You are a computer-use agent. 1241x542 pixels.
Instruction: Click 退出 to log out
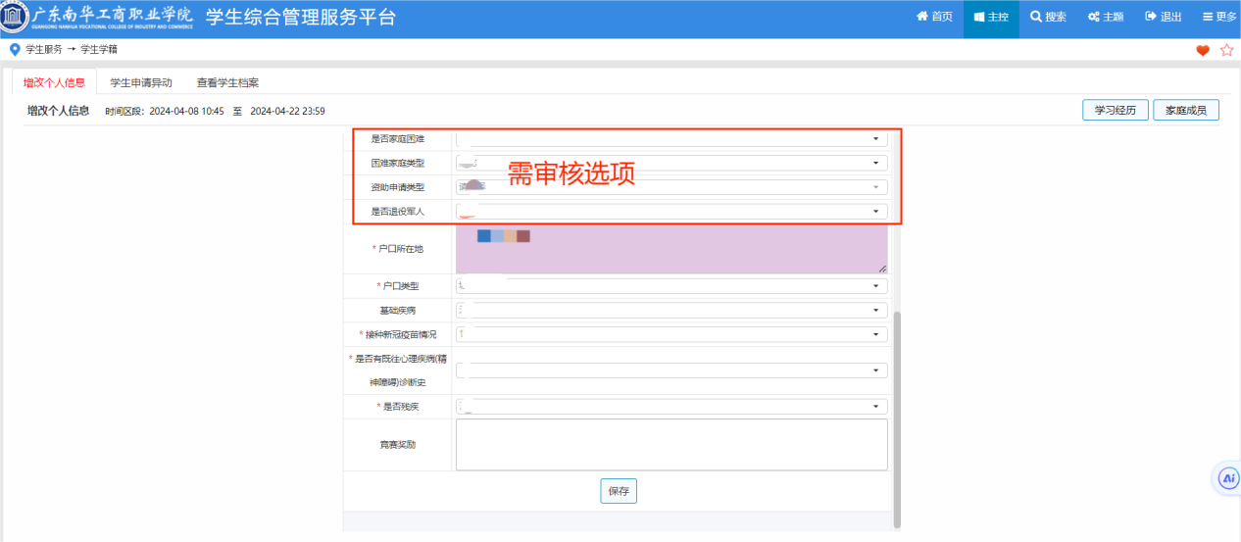click(x=1163, y=17)
